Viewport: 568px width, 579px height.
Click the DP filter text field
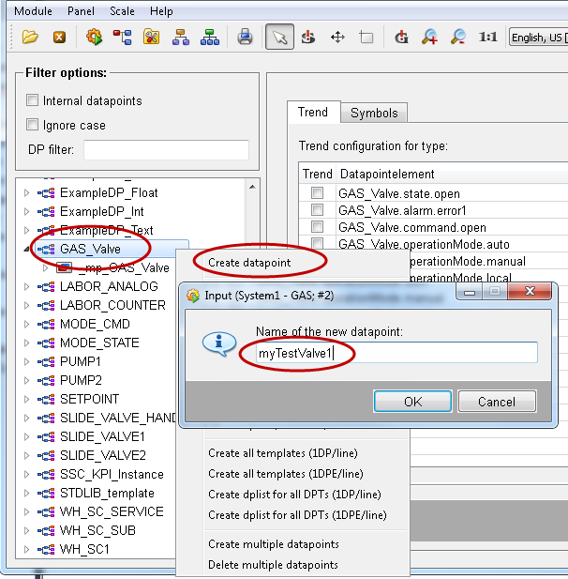166,150
